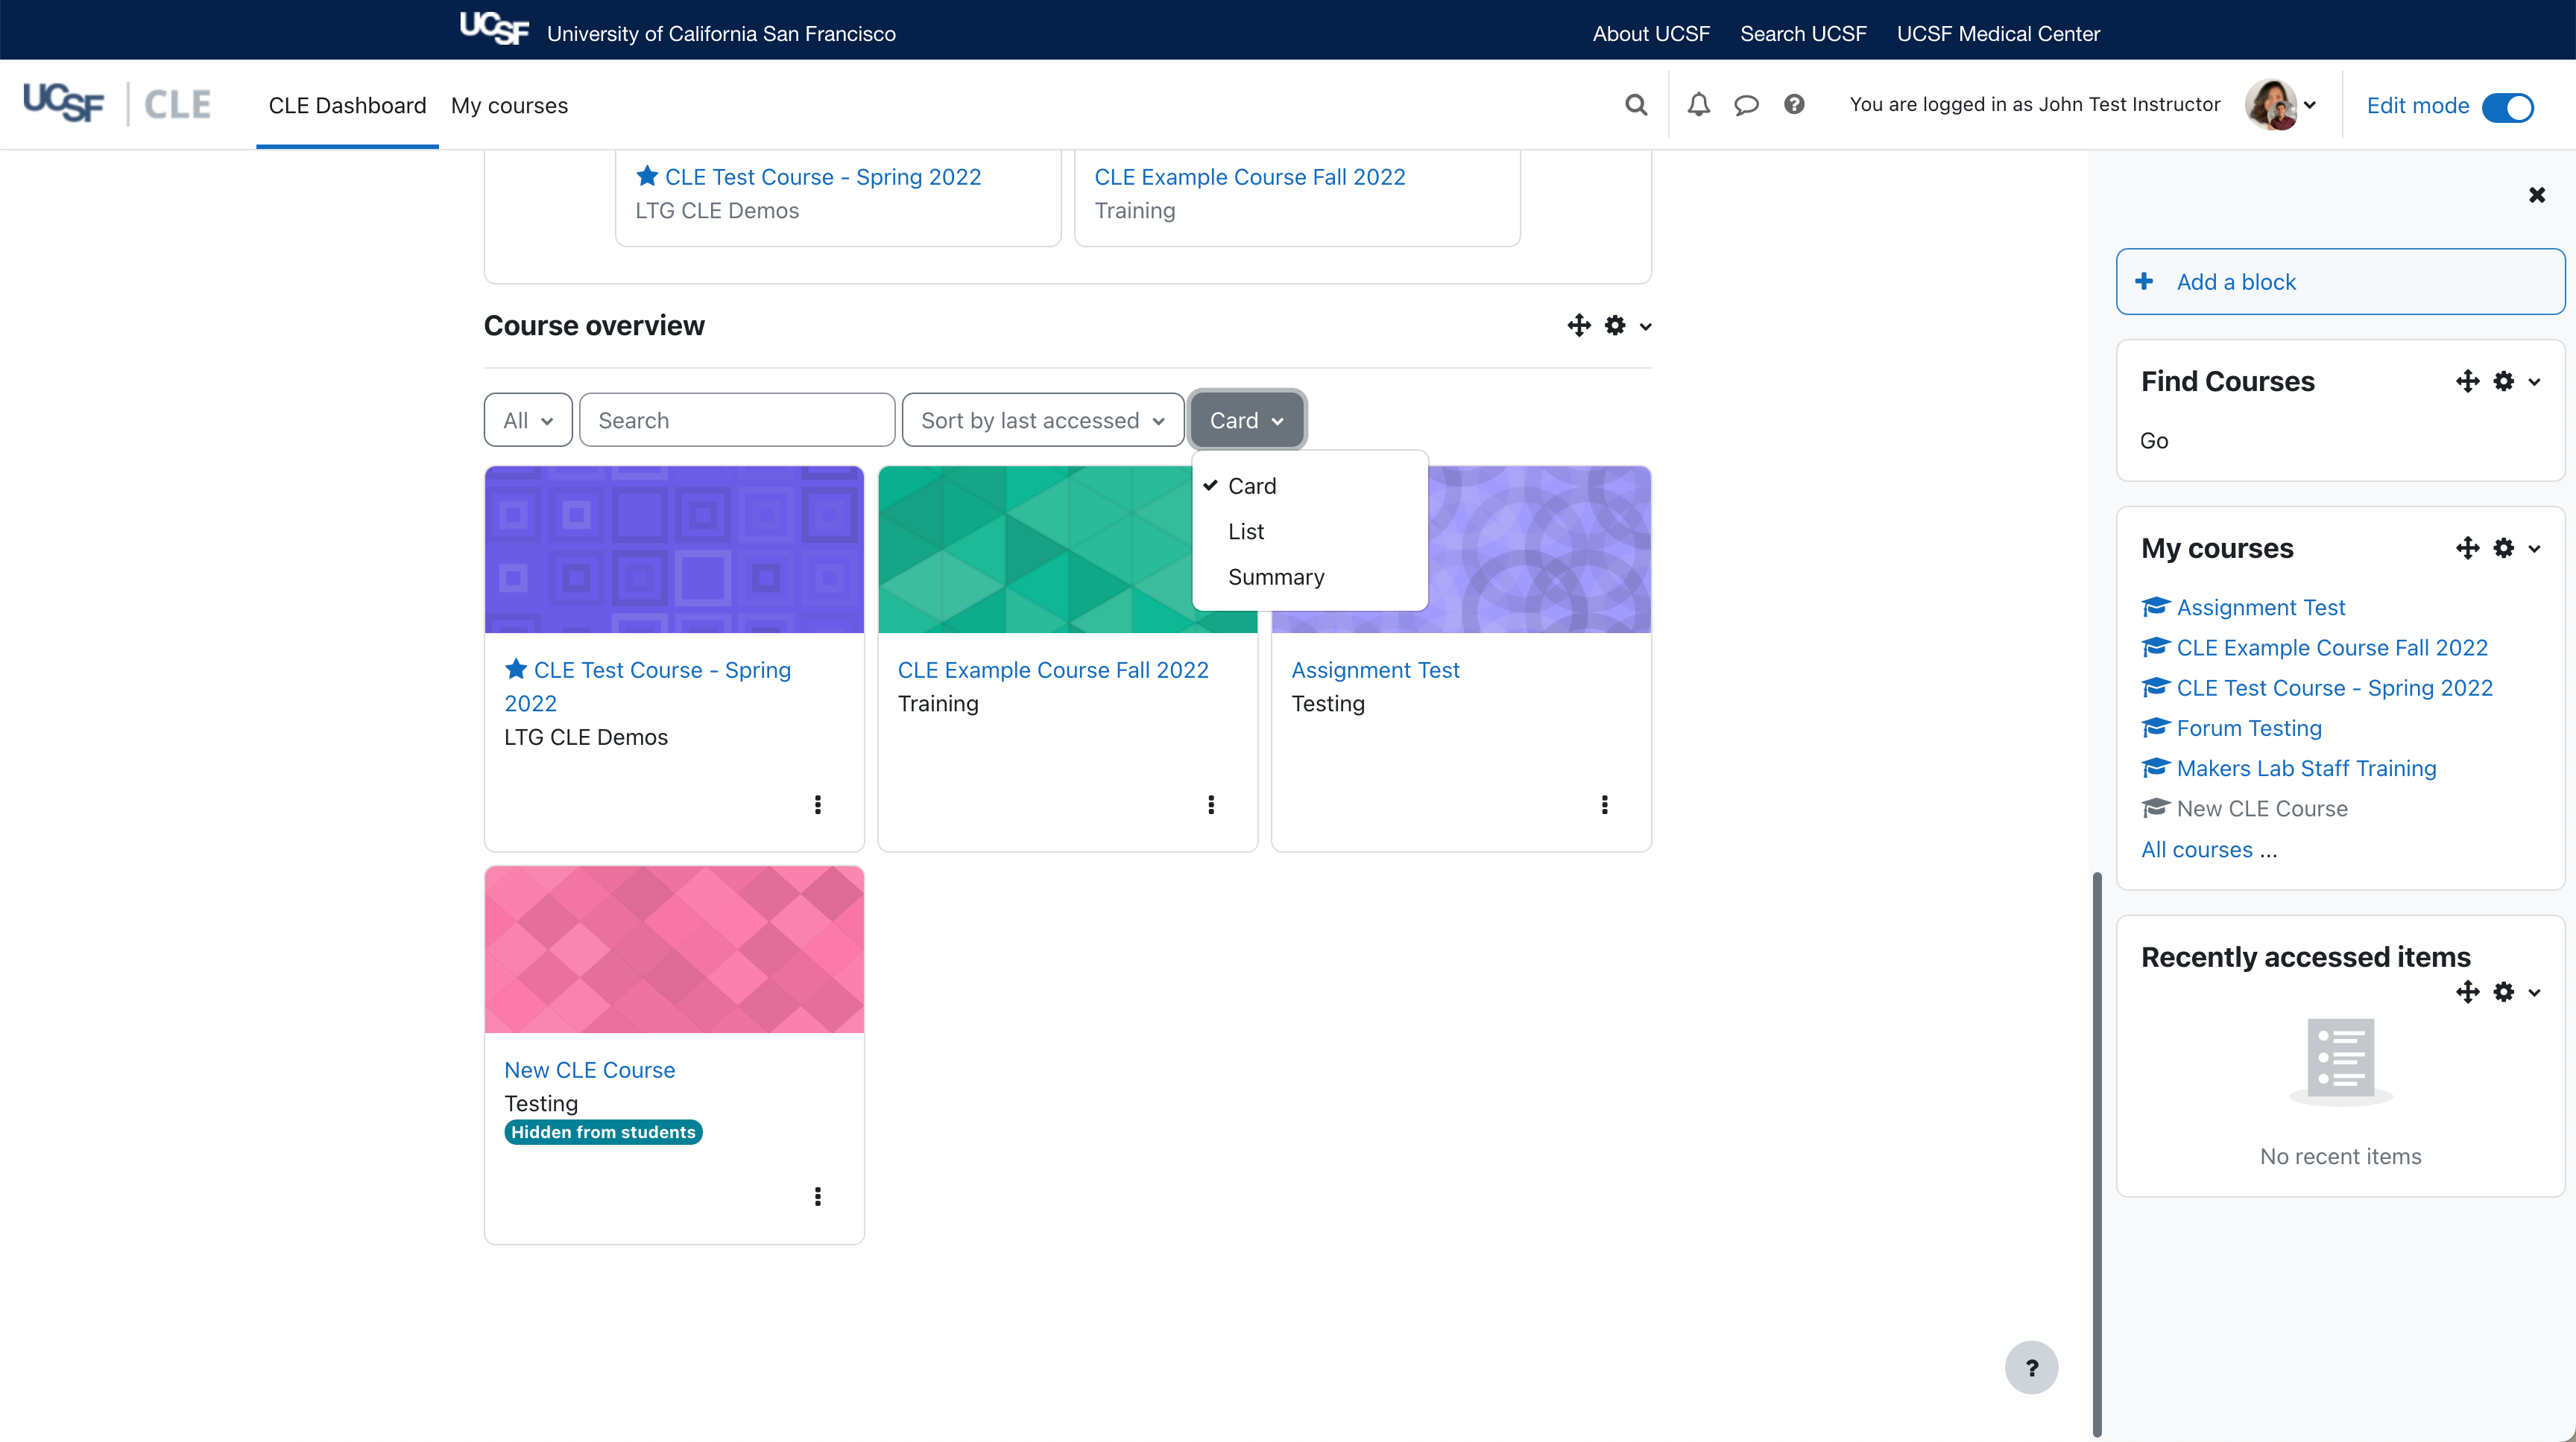
Task: Open the messaging speech bubble icon
Action: point(1746,105)
